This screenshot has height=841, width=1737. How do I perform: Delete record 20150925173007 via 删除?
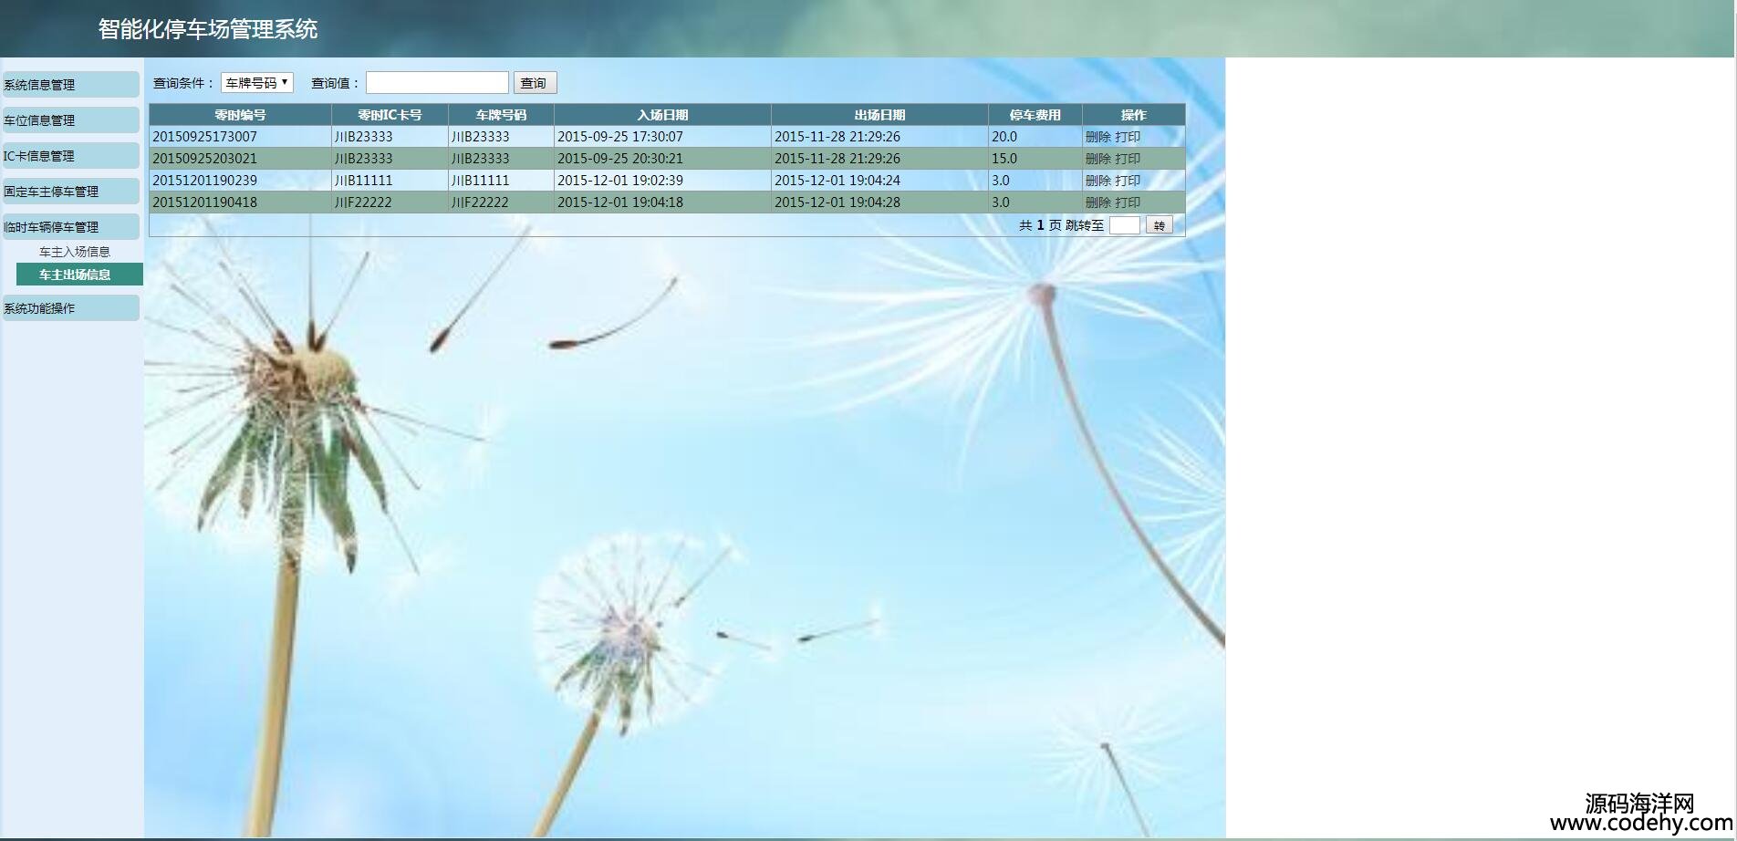point(1097,137)
